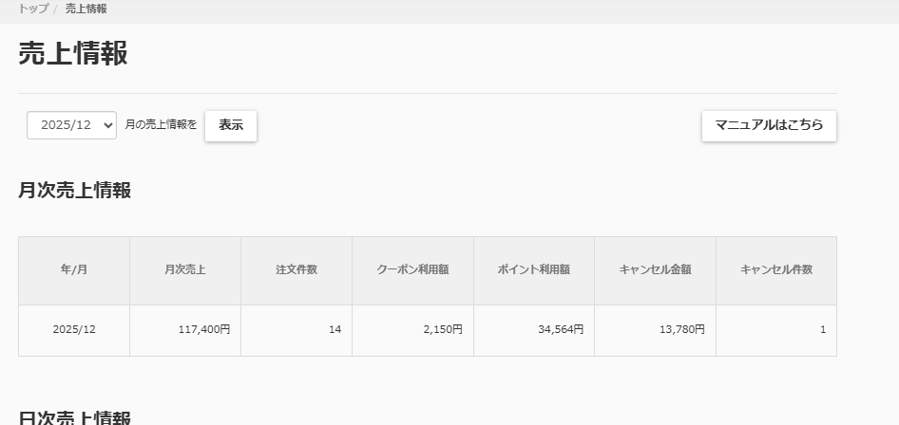The height and width of the screenshot is (425, 899).
Task: Select the ポイント利用額 column header
Action: 534,269
